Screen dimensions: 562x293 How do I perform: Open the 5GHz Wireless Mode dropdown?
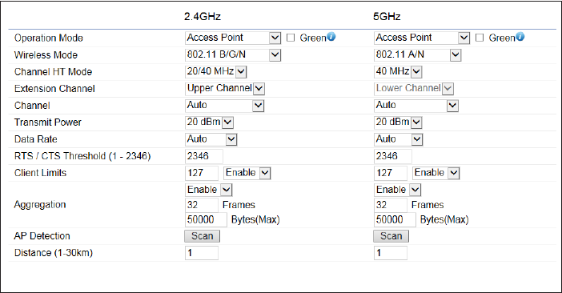coord(418,54)
